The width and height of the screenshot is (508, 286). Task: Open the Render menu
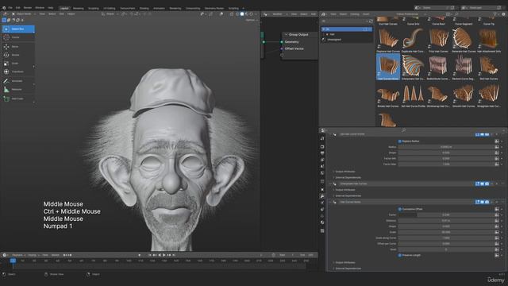coord(28,8)
